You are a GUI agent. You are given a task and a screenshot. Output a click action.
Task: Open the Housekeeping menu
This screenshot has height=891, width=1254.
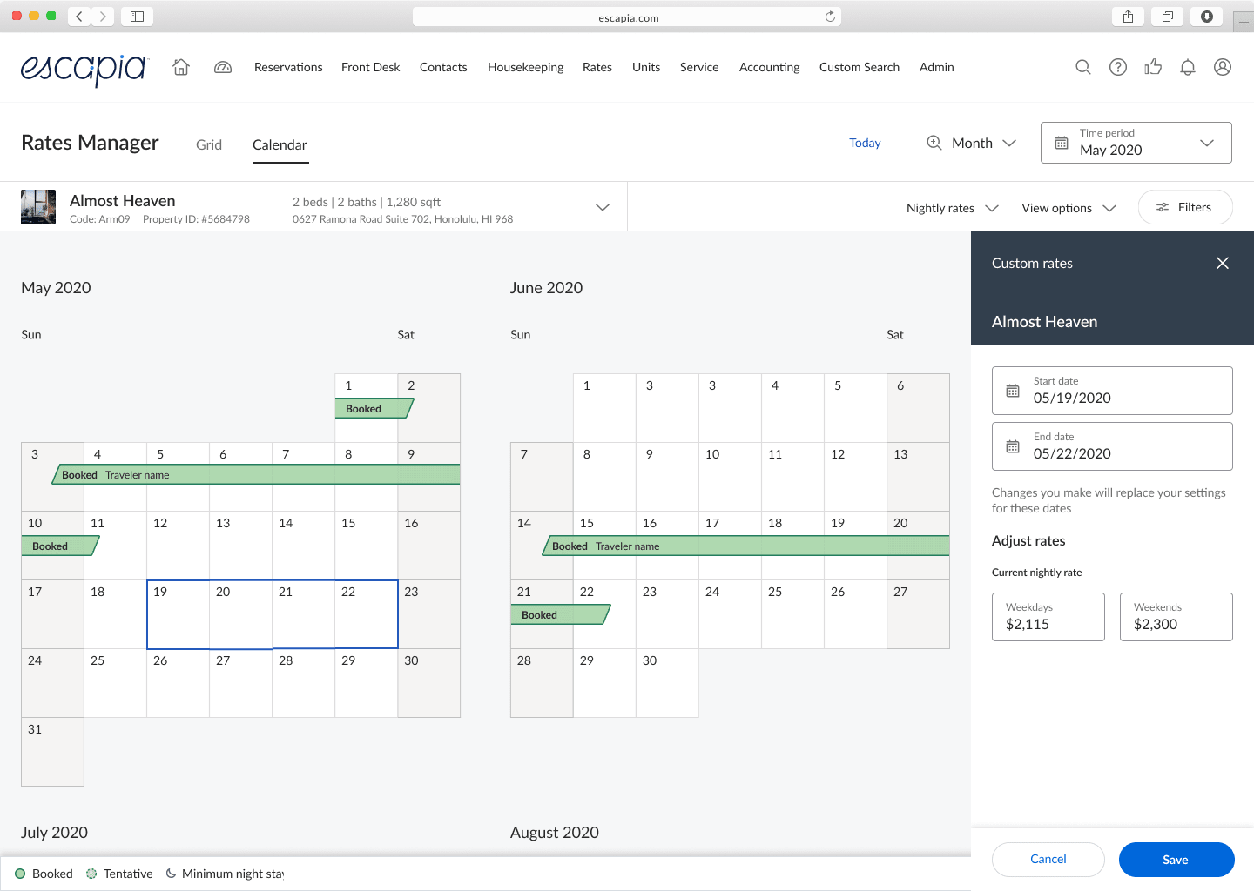tap(526, 67)
